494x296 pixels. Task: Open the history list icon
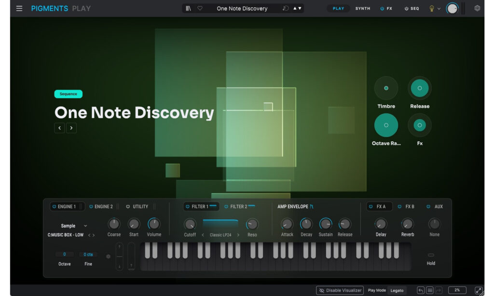pos(430,290)
